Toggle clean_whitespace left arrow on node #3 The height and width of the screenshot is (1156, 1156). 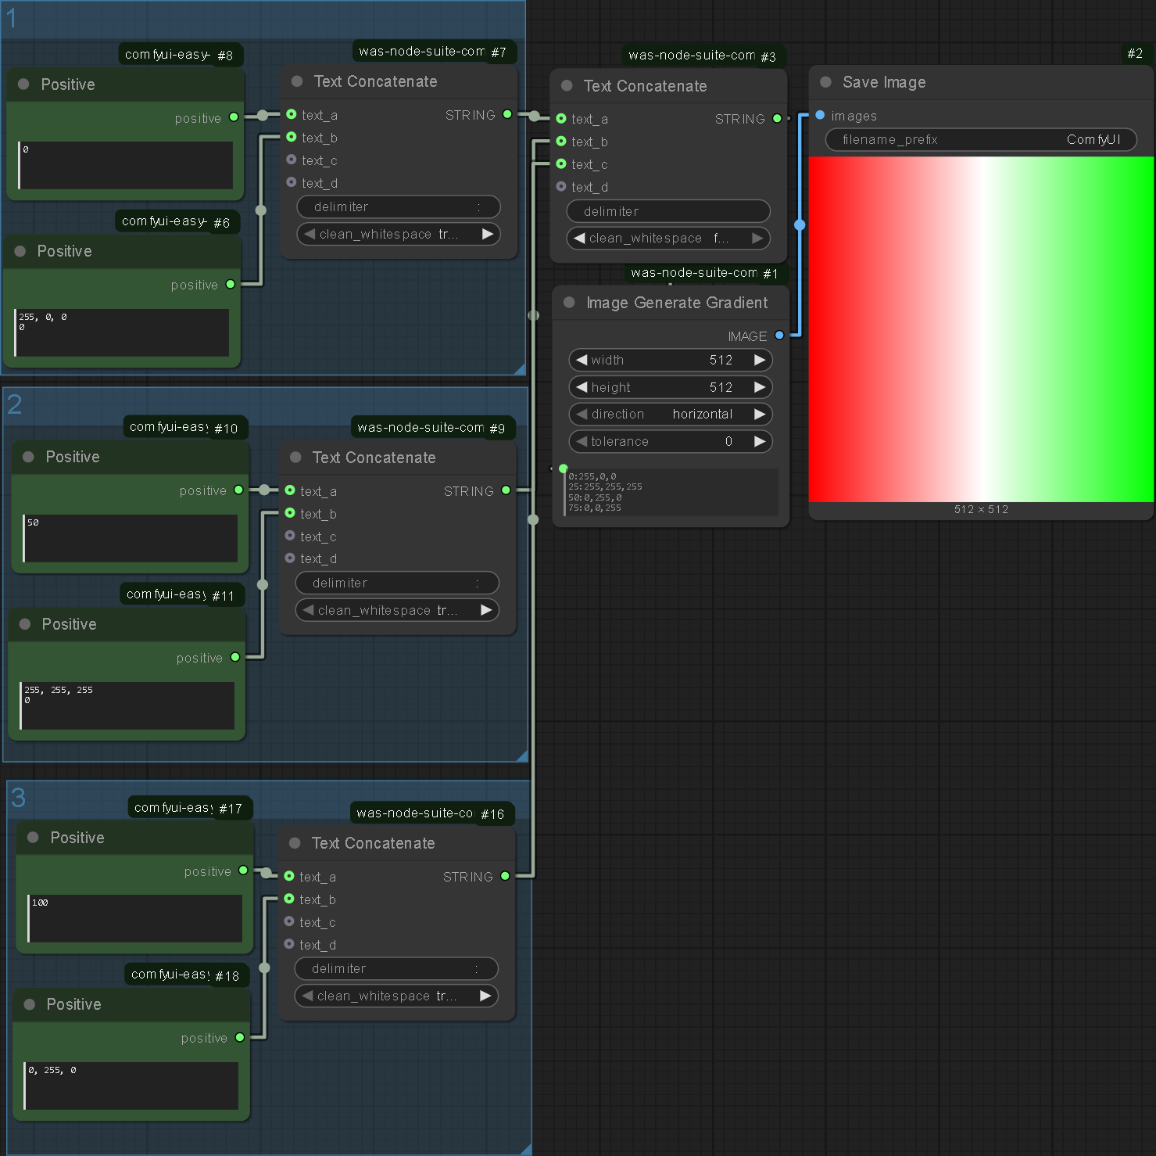(x=580, y=238)
